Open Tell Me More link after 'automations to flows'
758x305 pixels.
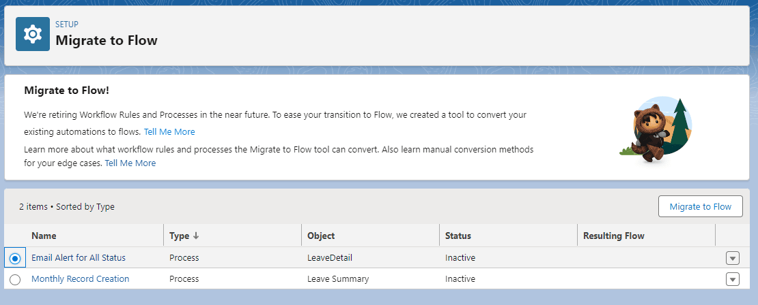pyautogui.click(x=169, y=131)
